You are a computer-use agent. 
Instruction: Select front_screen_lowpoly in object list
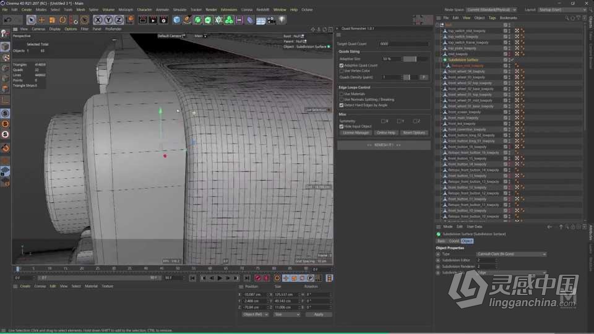(x=464, y=112)
